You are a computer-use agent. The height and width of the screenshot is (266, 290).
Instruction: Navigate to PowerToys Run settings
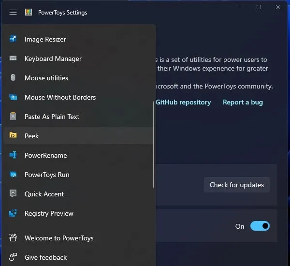[x=79, y=175]
